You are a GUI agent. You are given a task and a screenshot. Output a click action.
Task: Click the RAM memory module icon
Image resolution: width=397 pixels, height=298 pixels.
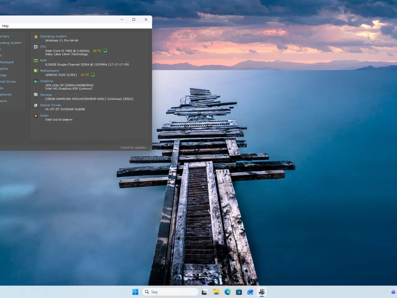[36, 60]
